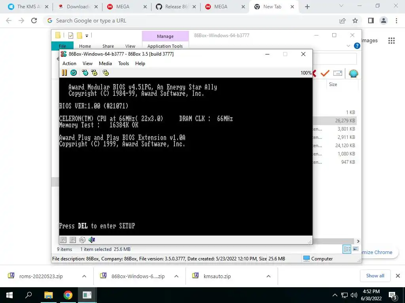Viewport: 405px width, 303px height.
Task: Pause the emulation in 86Box toolbar
Action: coord(64,73)
